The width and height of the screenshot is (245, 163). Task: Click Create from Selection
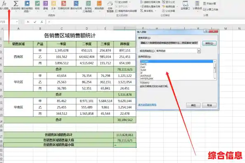click(126, 11)
